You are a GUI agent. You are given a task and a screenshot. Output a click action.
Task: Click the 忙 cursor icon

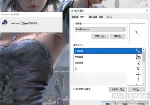coord(139,69)
